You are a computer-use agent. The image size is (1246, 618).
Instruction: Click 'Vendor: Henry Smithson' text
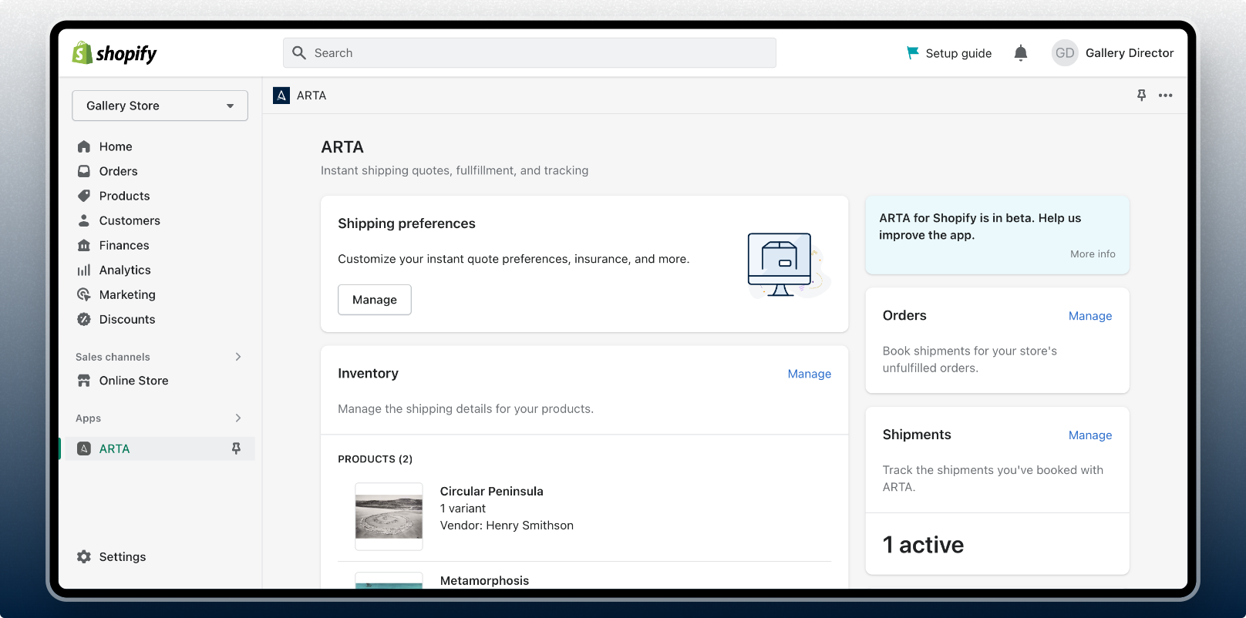(x=507, y=525)
